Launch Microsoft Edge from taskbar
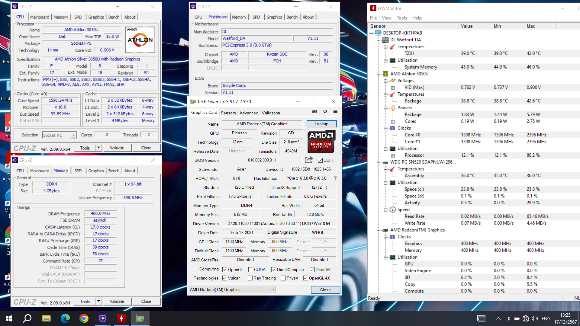The height and width of the screenshot is (326, 580). coord(65,318)
